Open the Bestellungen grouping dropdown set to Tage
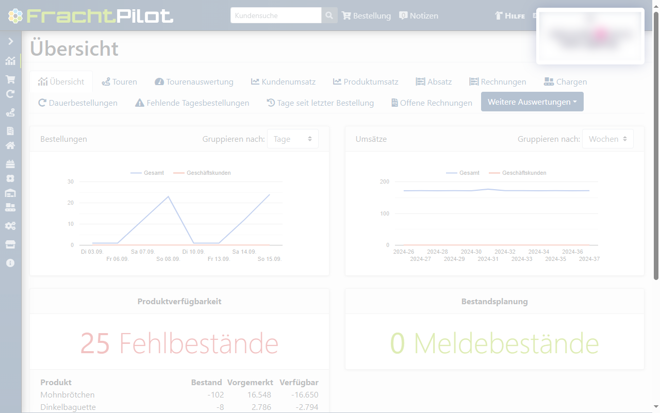The width and height of the screenshot is (660, 413). point(292,139)
